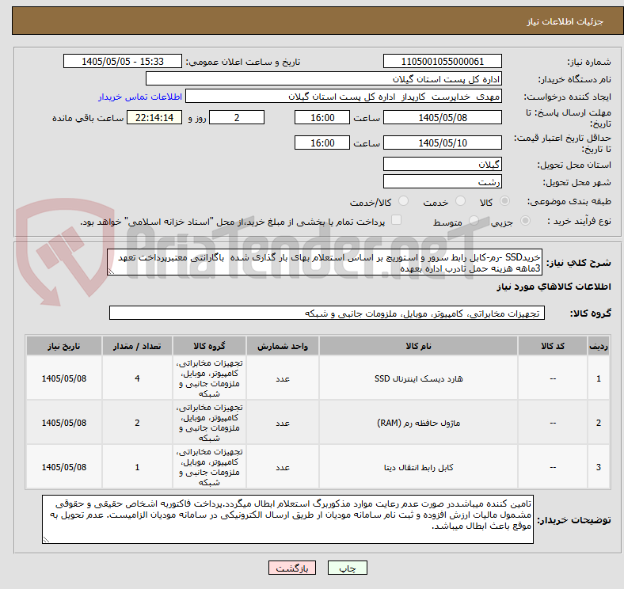Click the بازگشت (back) button
The width and height of the screenshot is (624, 589).
click(292, 568)
